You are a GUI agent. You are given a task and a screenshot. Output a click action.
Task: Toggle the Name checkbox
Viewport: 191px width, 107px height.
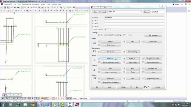click(x=93, y=18)
